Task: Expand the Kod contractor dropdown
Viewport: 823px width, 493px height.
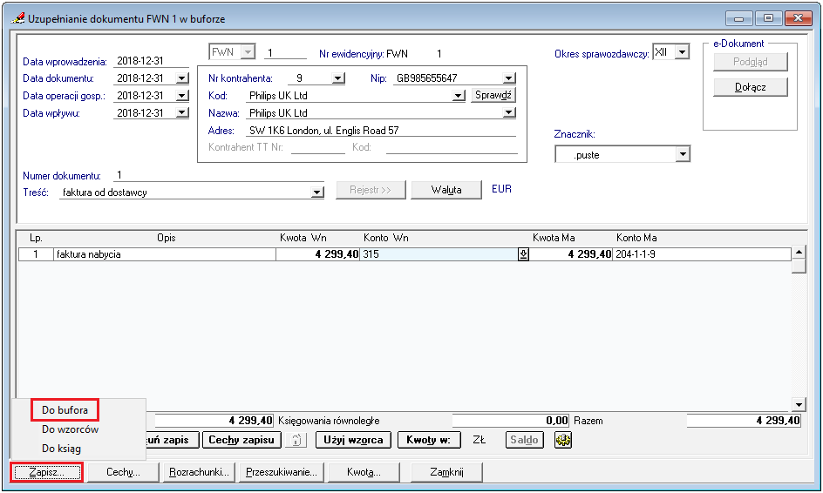Action: 459,96
